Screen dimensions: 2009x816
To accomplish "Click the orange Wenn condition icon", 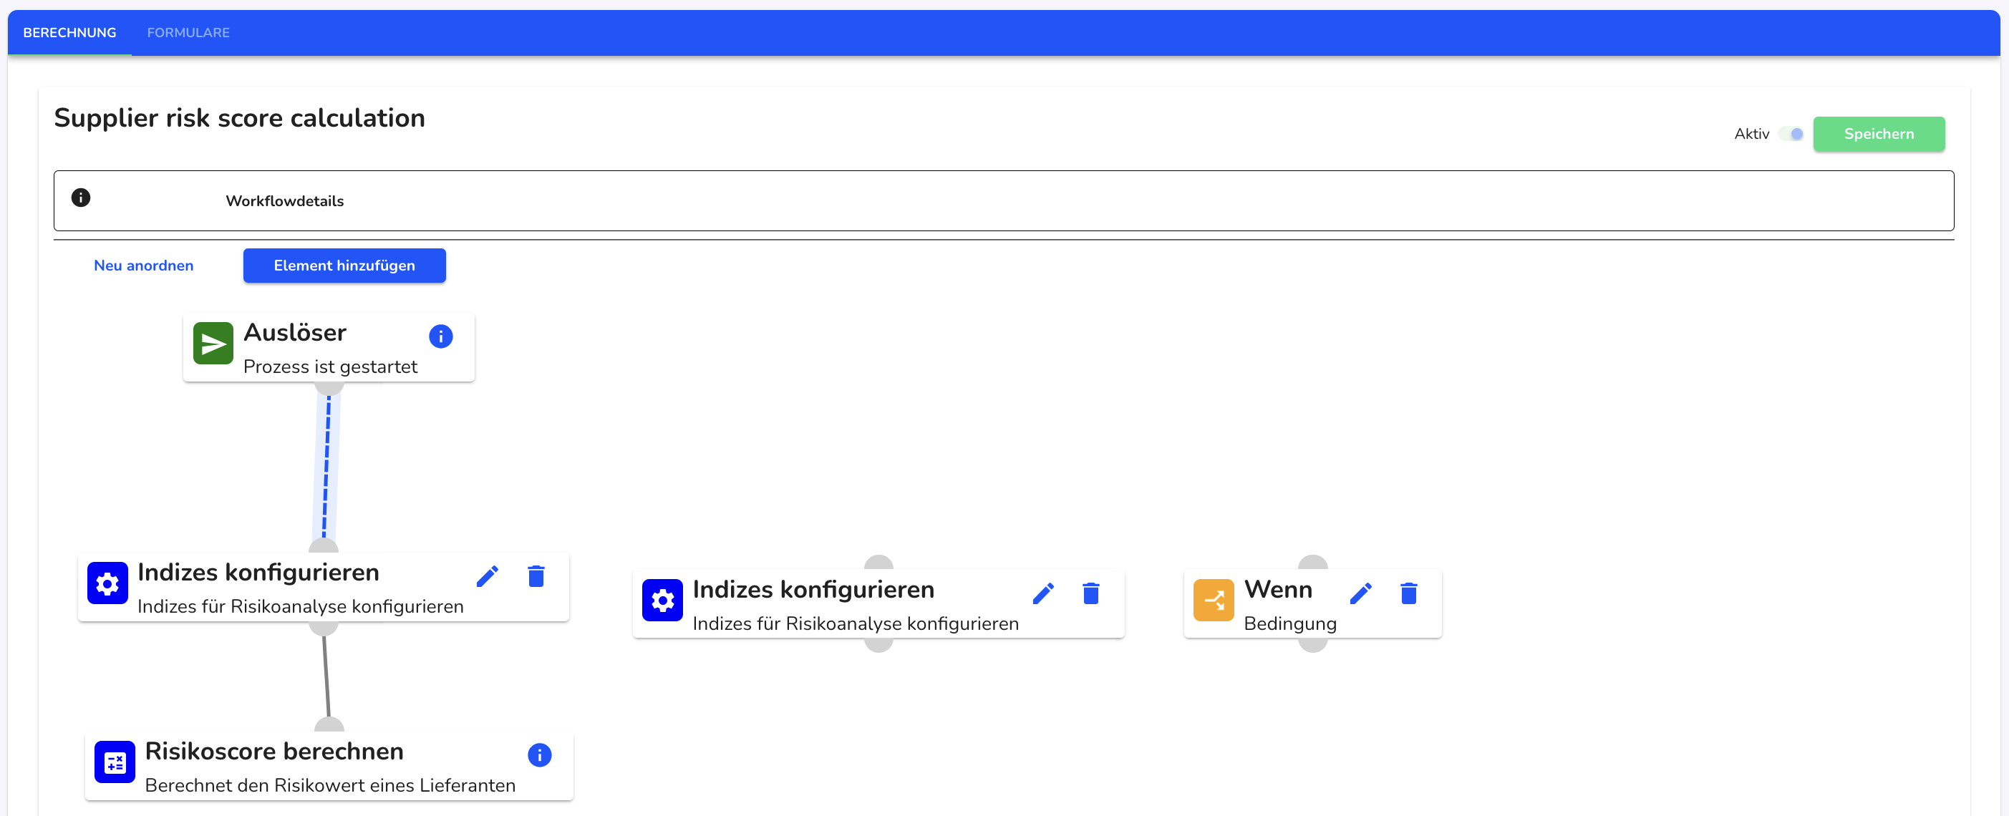I will [1214, 600].
